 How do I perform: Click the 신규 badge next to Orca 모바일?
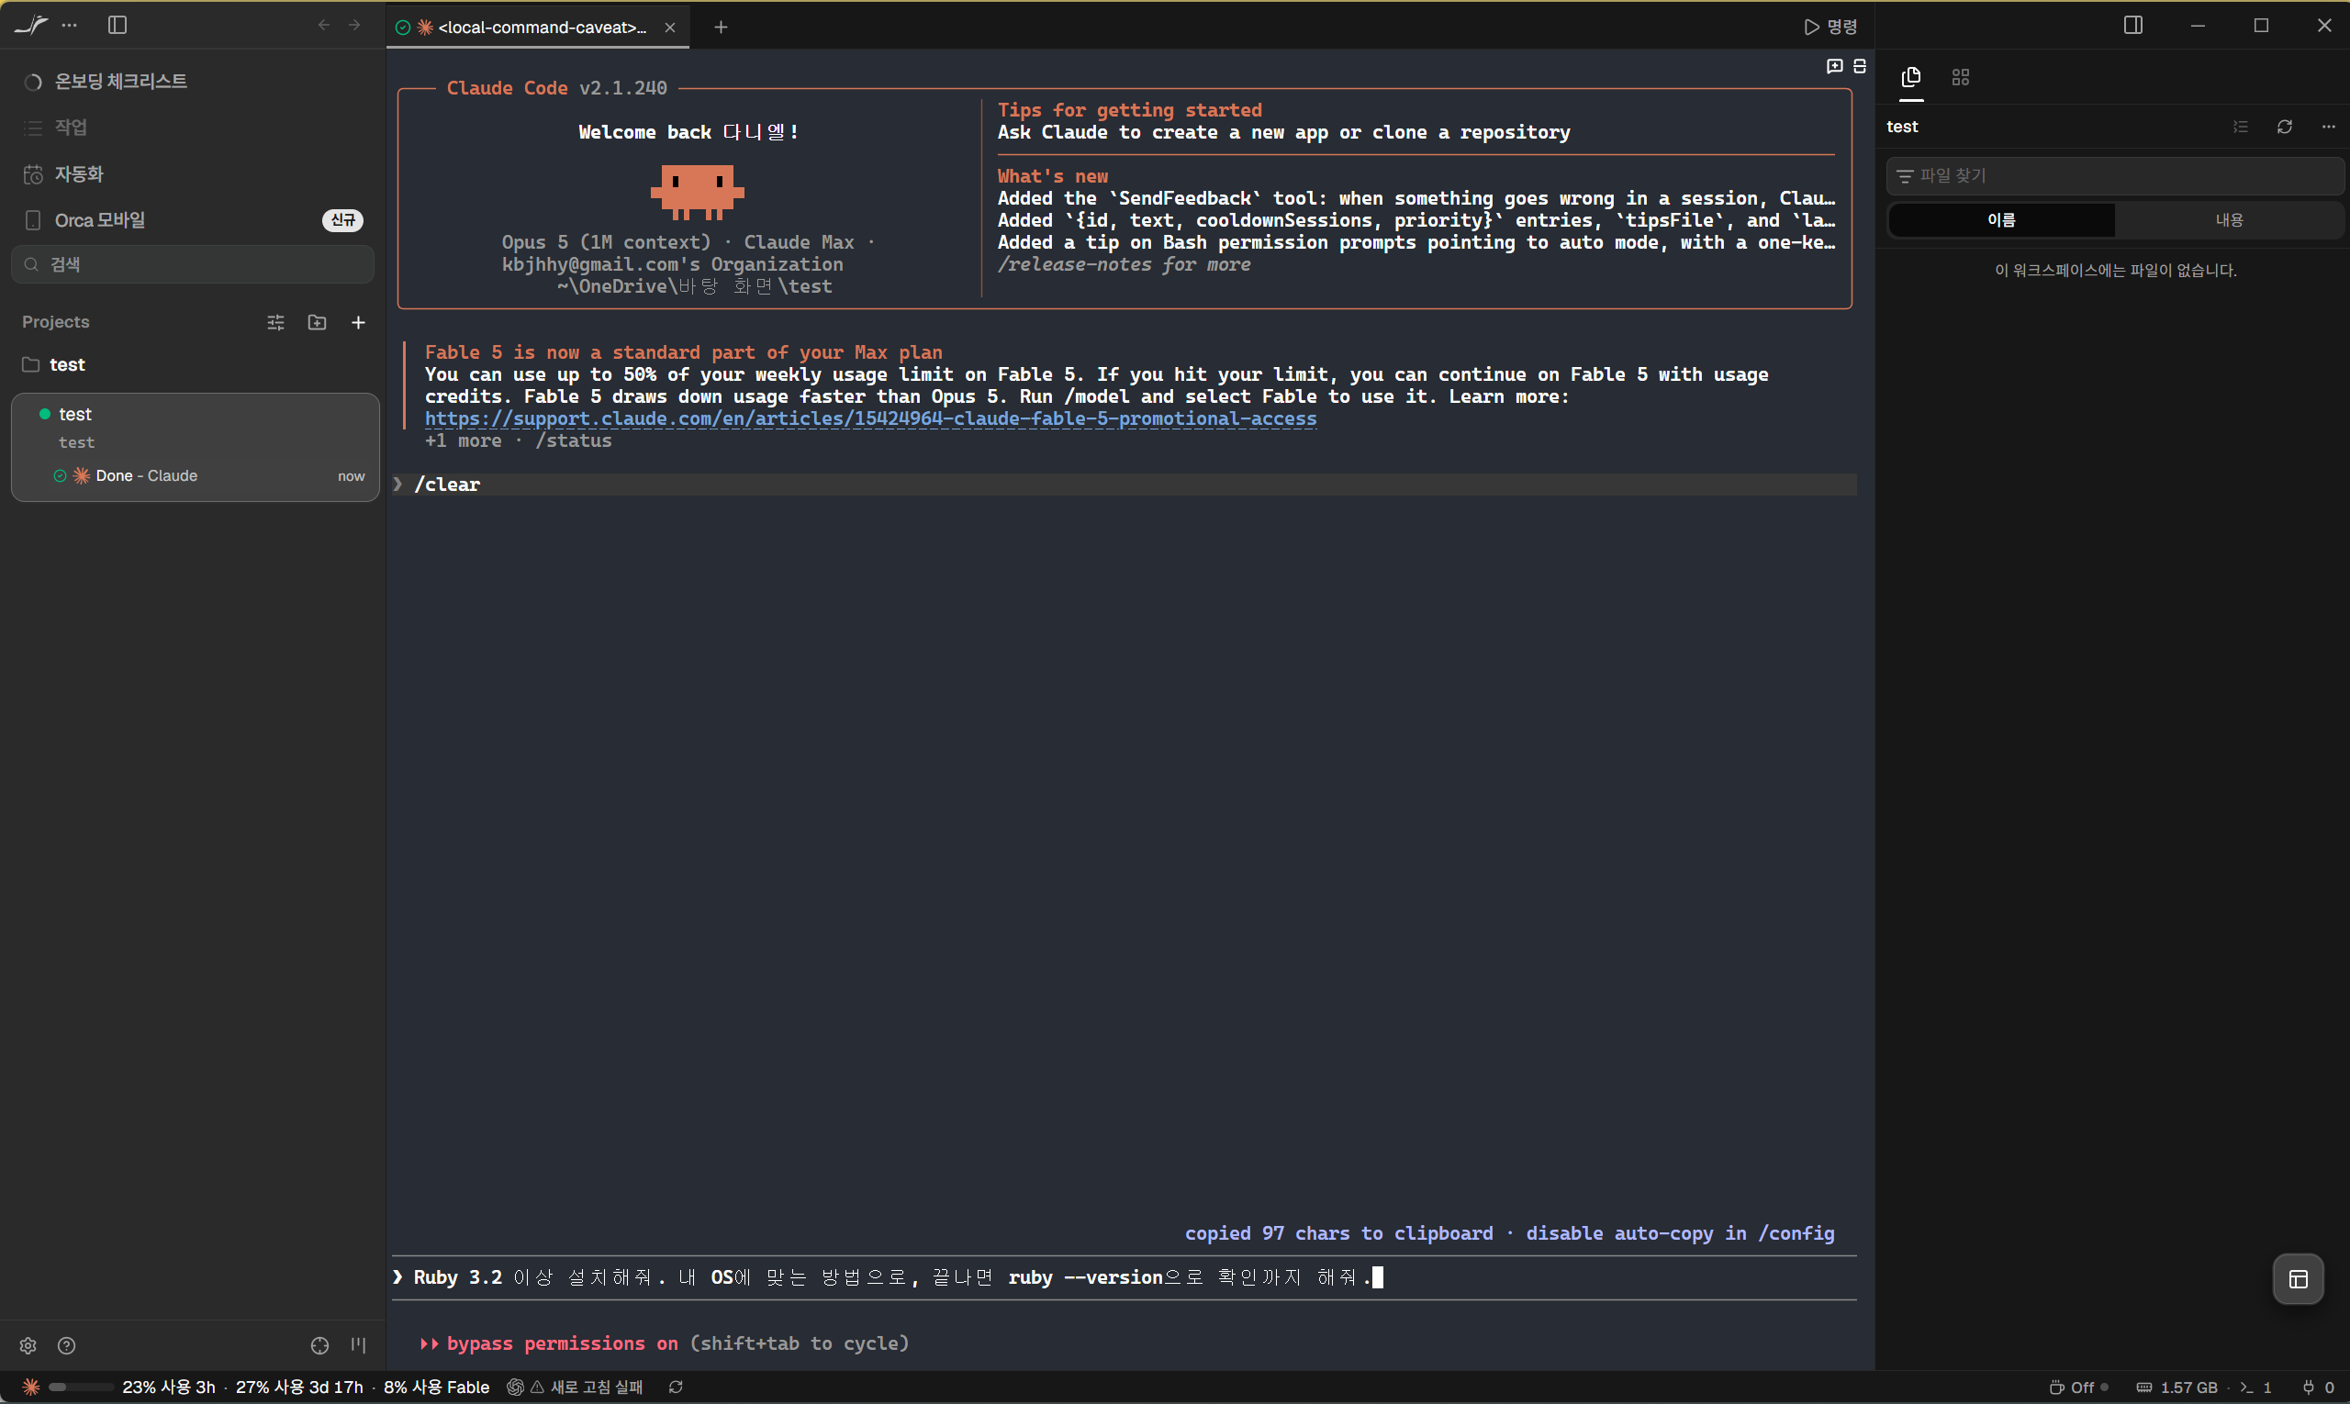[x=342, y=220]
